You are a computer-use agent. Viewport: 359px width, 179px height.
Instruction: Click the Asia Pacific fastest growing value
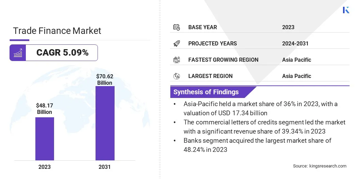pos(296,60)
